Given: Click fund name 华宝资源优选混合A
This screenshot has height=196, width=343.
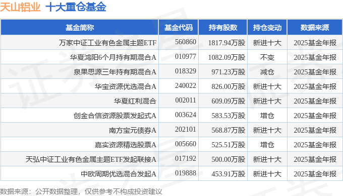Looking at the screenshot, I should pos(125,86).
